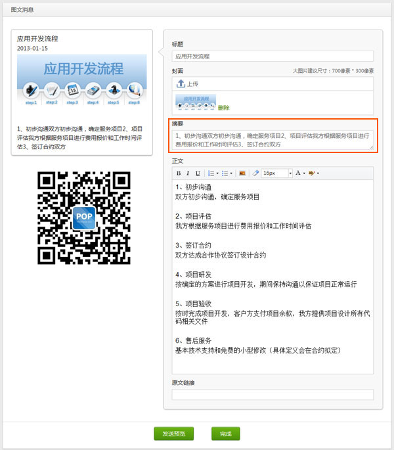Image resolution: width=394 pixels, height=450 pixels.
Task: Click the 图文消息 header label
Action: click(x=22, y=10)
